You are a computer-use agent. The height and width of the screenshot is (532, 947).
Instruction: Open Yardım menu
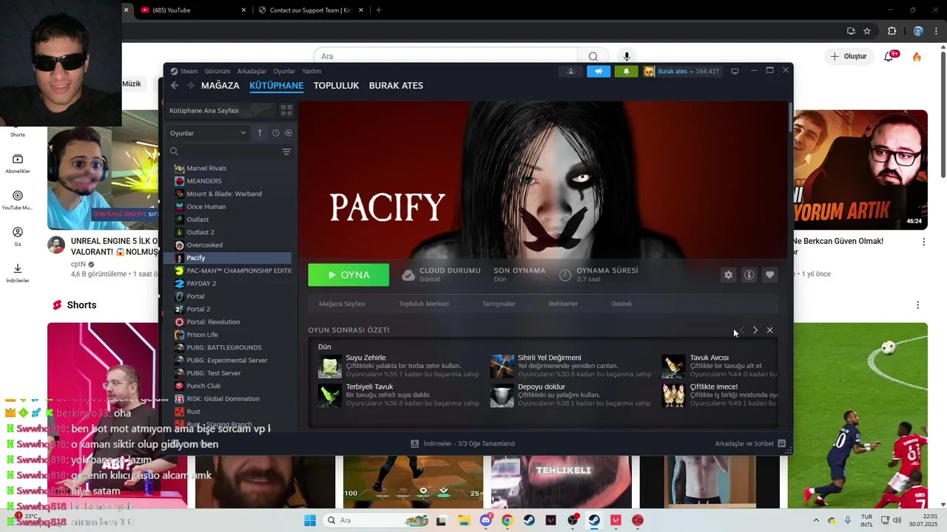[x=311, y=72]
